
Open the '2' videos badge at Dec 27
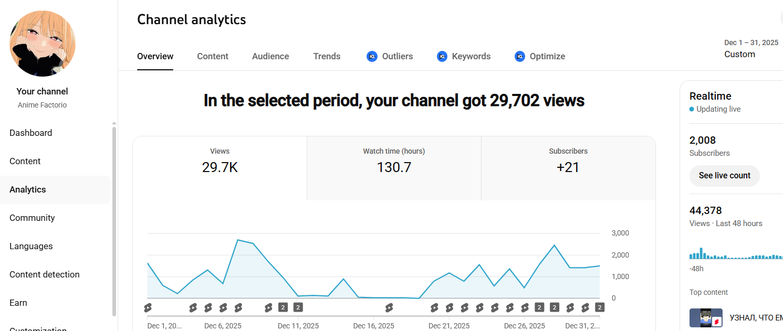point(539,307)
